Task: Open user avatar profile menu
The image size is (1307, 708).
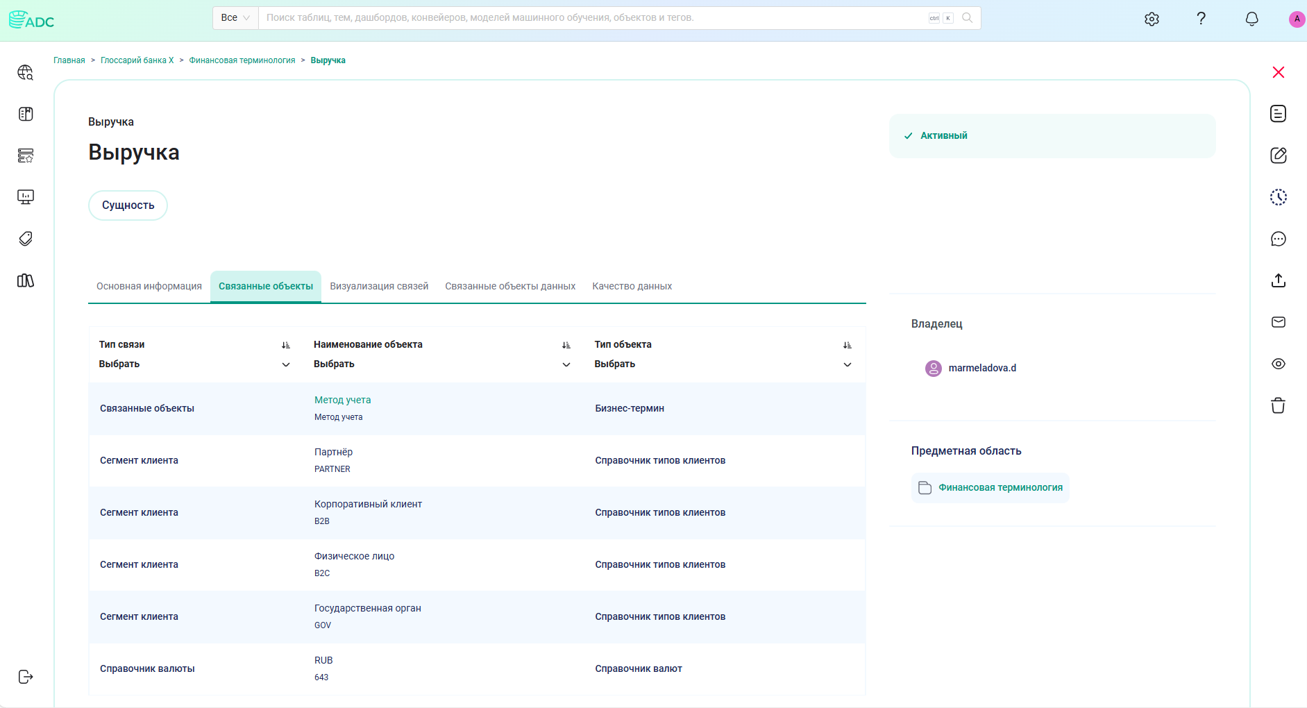Action: click(x=1297, y=19)
